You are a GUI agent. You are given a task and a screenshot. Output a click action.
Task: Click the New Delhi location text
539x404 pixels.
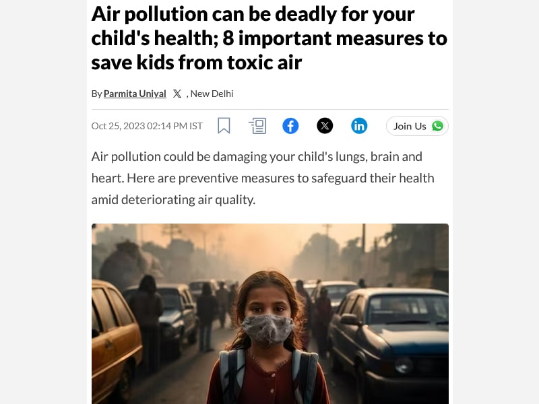pos(212,94)
